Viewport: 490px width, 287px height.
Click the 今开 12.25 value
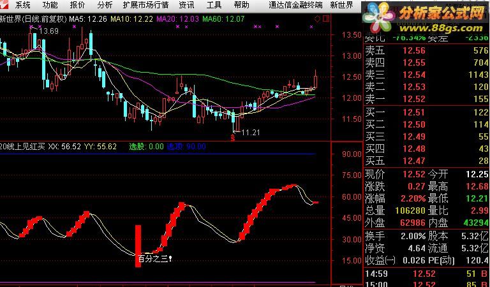[x=477, y=174]
